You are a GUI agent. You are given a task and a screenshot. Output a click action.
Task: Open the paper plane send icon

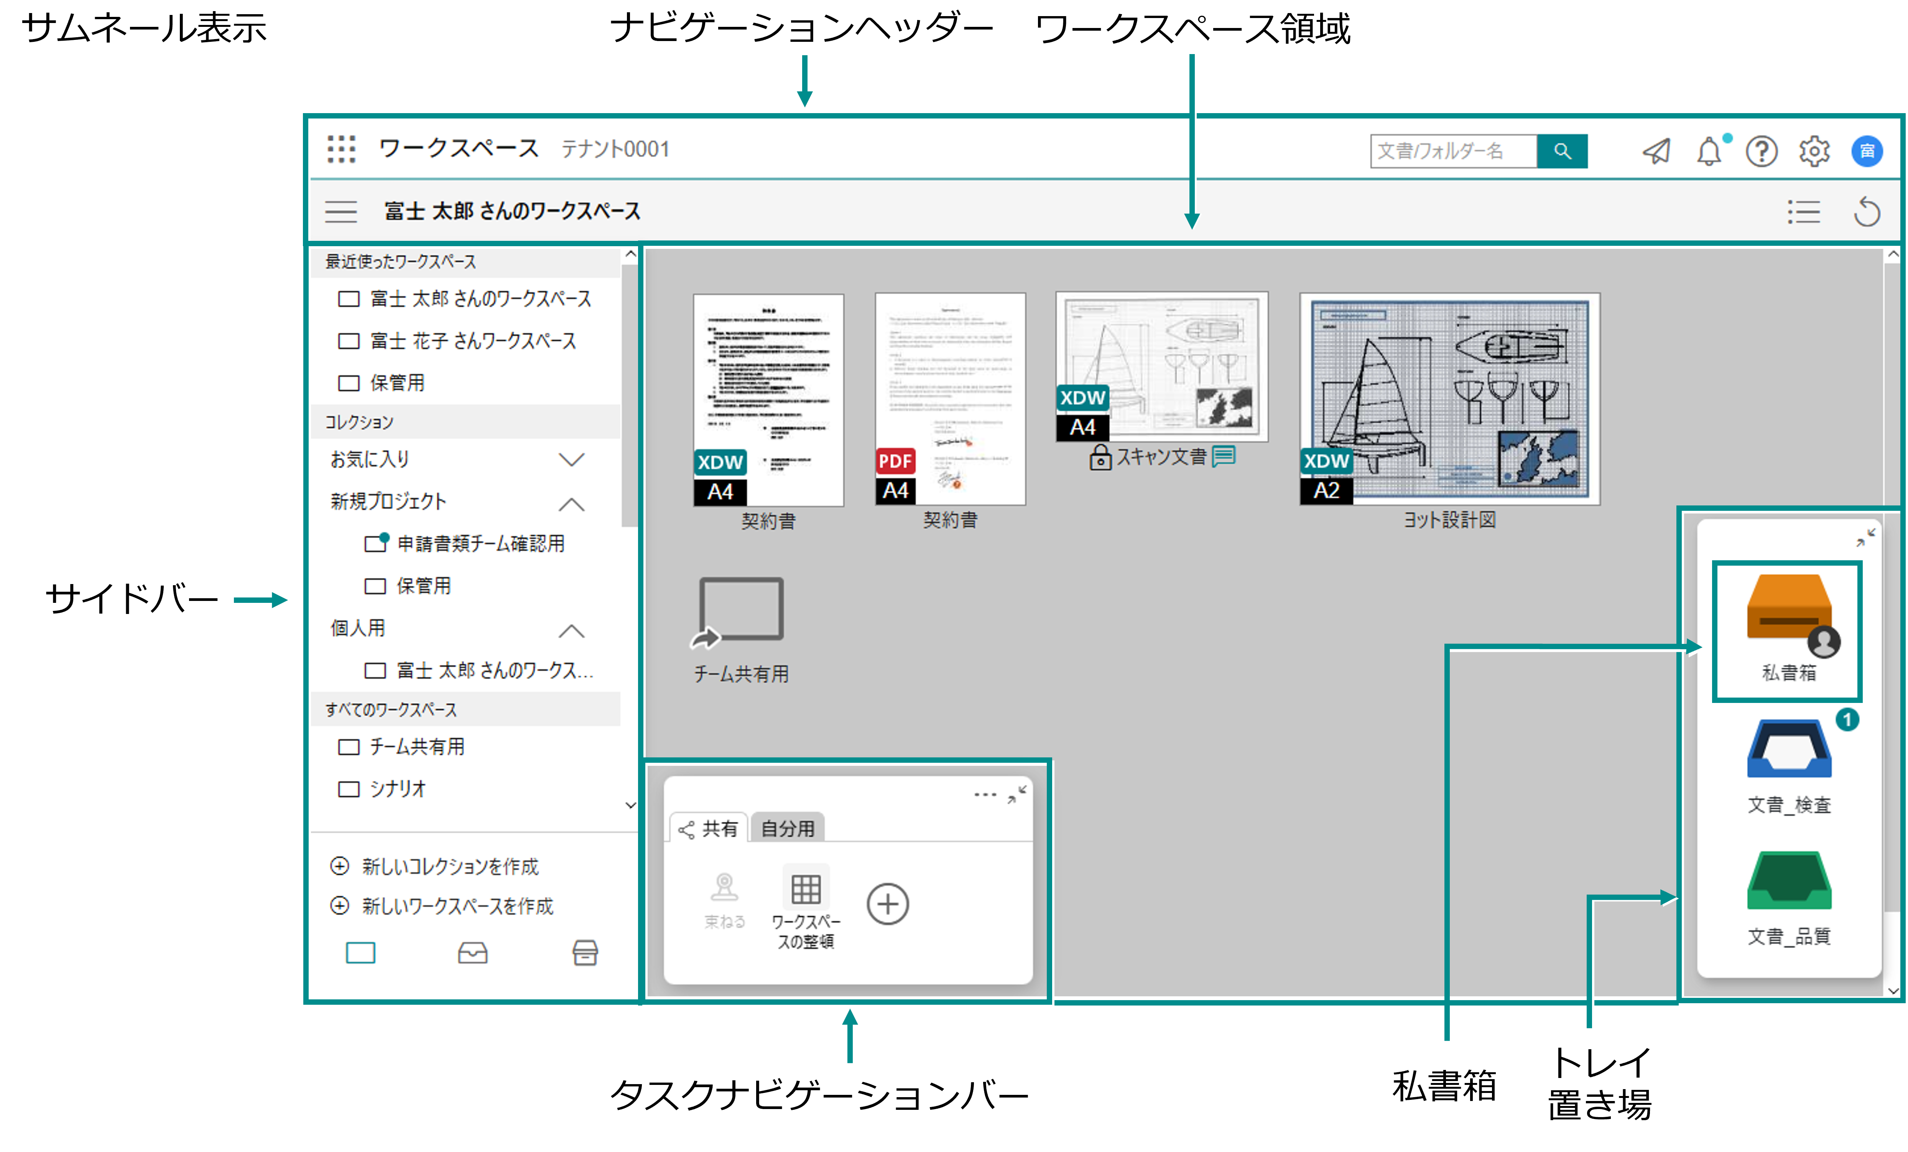[x=1656, y=151]
